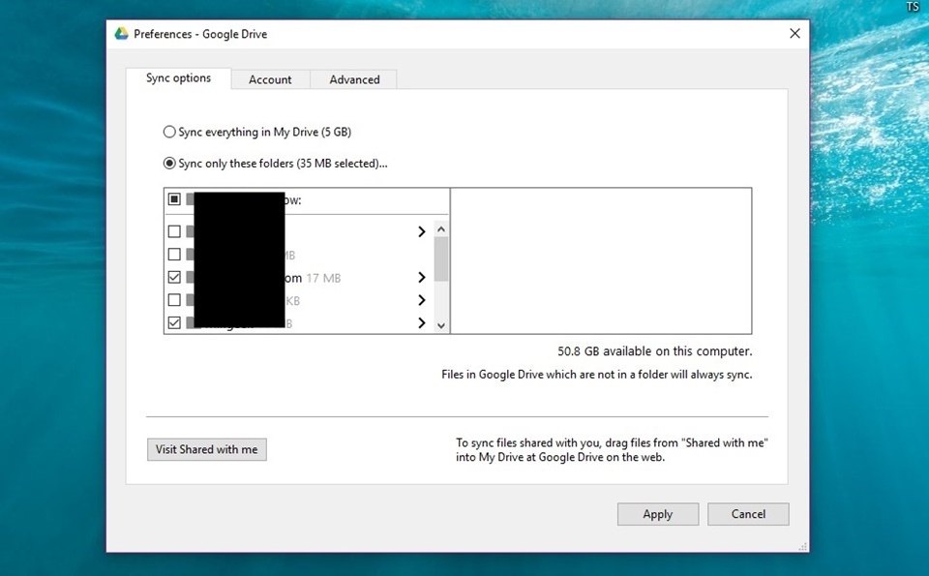Image resolution: width=929 pixels, height=576 pixels.
Task: Cancel the preference changes
Action: click(x=748, y=514)
